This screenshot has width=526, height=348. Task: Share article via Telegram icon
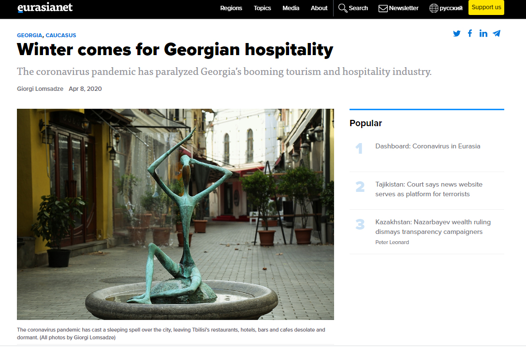497,33
